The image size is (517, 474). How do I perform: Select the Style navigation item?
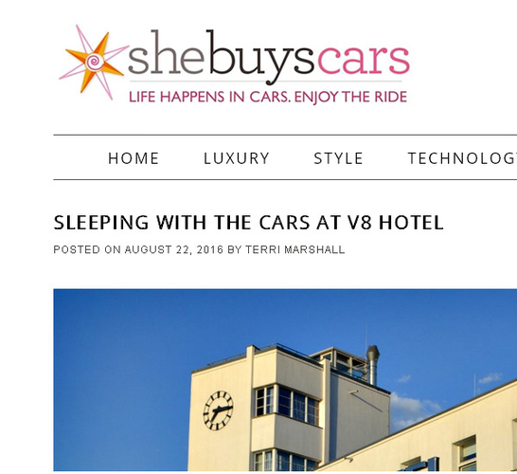[x=338, y=158]
